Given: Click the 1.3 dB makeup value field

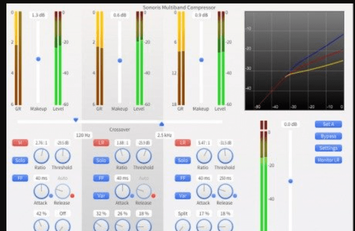Looking at the screenshot, I should click(x=38, y=15).
